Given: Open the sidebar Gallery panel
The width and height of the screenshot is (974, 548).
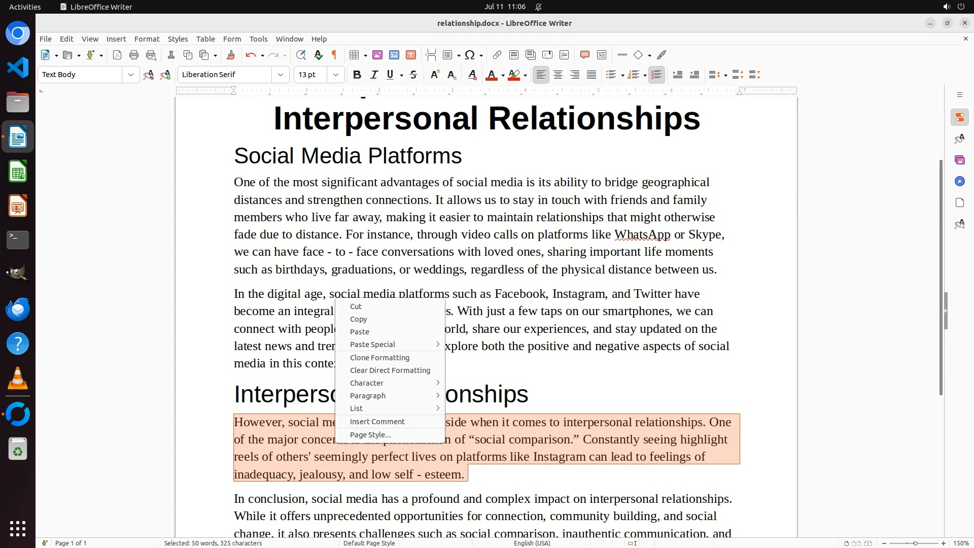Looking at the screenshot, I should [x=959, y=160].
